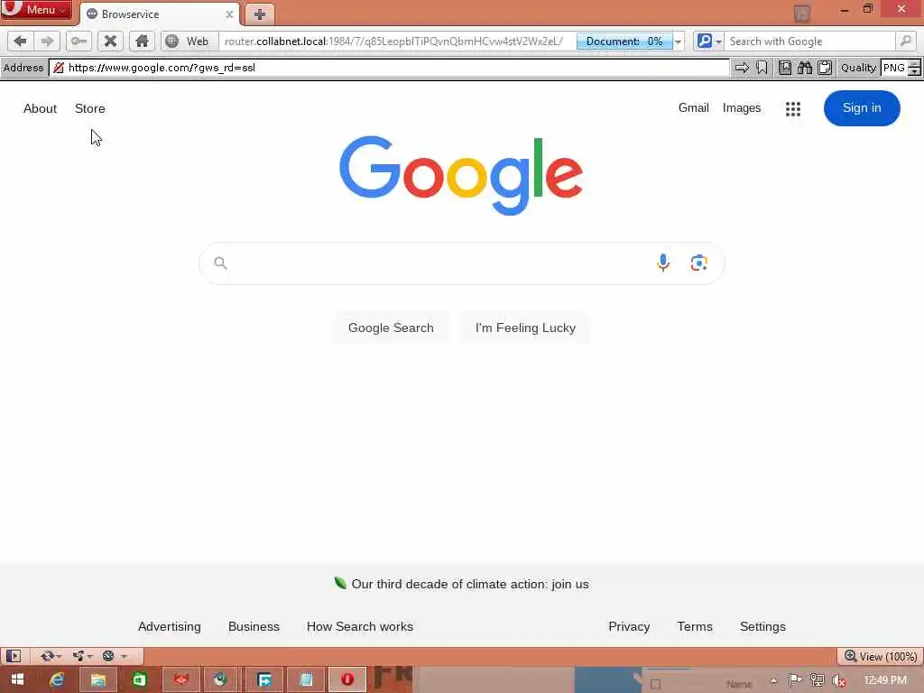Start voice search with microphone icon
Image resolution: width=924 pixels, height=693 pixels.
(x=663, y=263)
